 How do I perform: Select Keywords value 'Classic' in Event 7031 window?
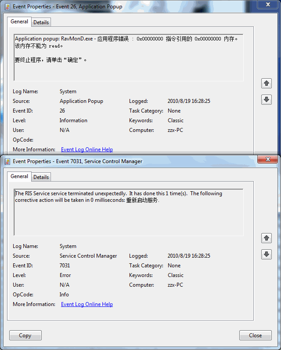tap(176, 275)
